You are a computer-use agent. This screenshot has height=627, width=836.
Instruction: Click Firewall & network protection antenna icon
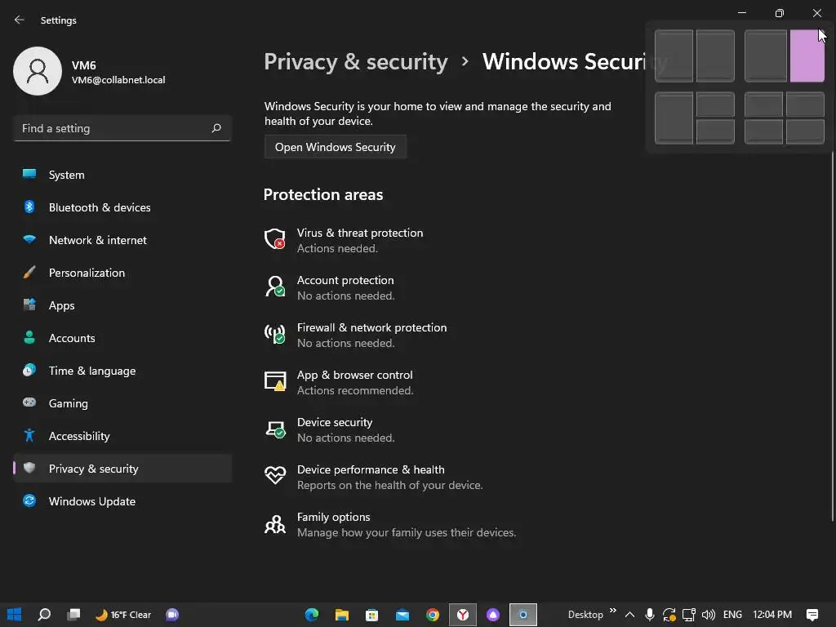(275, 334)
